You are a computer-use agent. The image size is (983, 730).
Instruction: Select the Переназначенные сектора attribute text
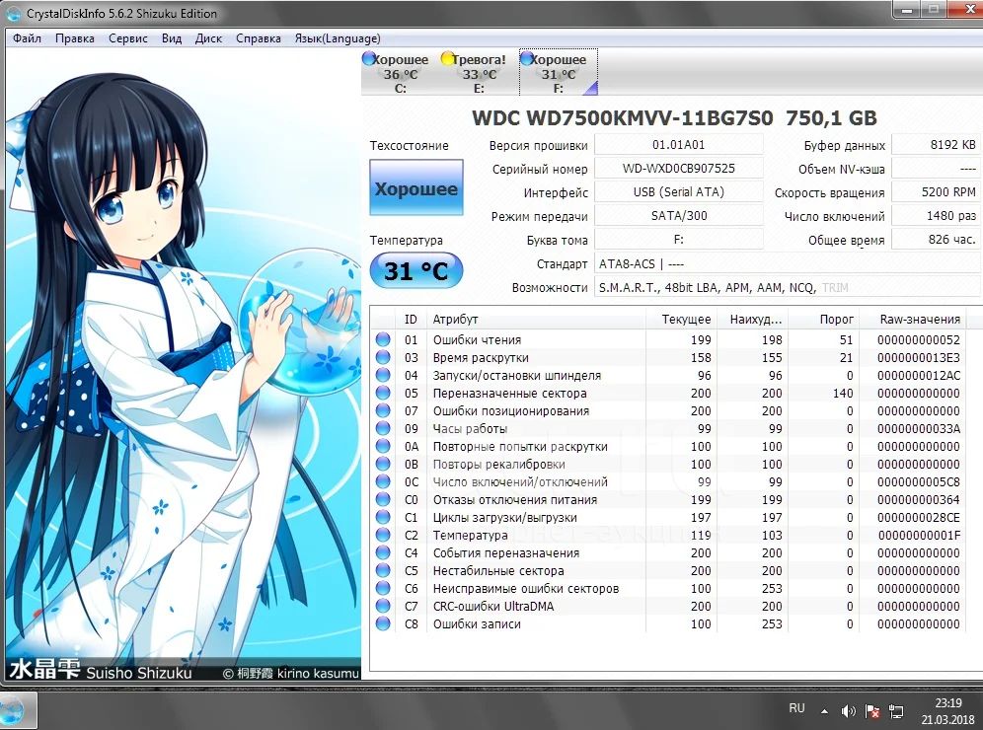[509, 393]
